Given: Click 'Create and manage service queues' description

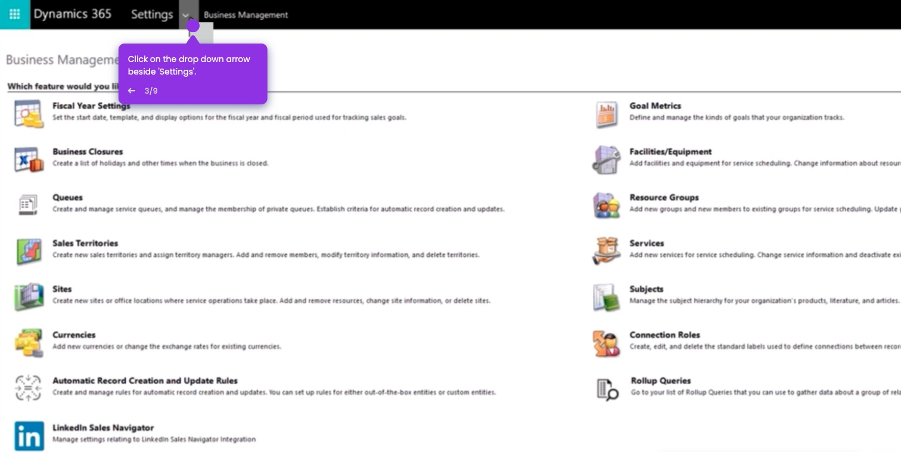Looking at the screenshot, I should [278, 209].
